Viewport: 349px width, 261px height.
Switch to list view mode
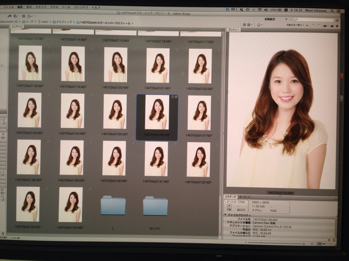[x=330, y=244]
